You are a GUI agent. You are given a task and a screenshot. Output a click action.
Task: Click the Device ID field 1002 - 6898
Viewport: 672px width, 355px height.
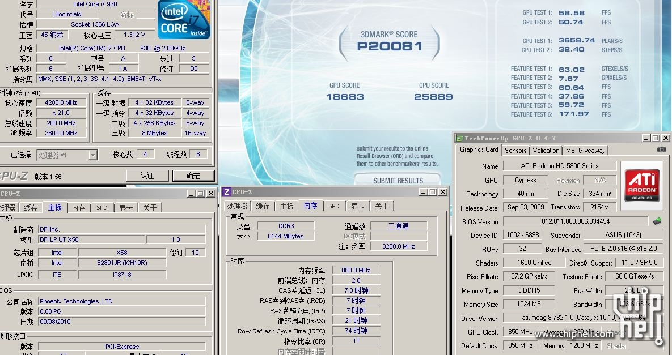coord(522,235)
